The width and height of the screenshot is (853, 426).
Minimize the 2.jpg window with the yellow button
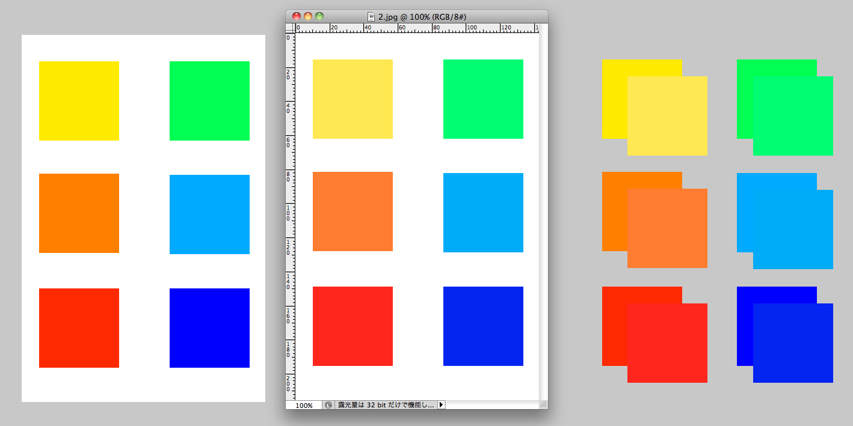click(x=308, y=17)
